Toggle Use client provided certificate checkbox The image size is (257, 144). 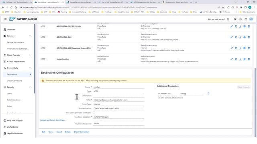[94, 113]
